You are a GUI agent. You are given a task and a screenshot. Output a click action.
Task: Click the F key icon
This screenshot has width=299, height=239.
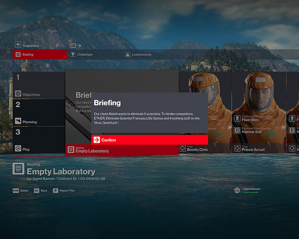click(55, 191)
